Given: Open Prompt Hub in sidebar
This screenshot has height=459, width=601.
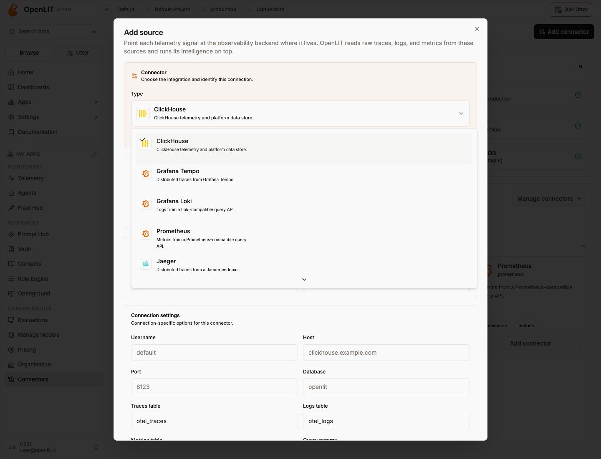Looking at the screenshot, I should (x=54, y=234).
